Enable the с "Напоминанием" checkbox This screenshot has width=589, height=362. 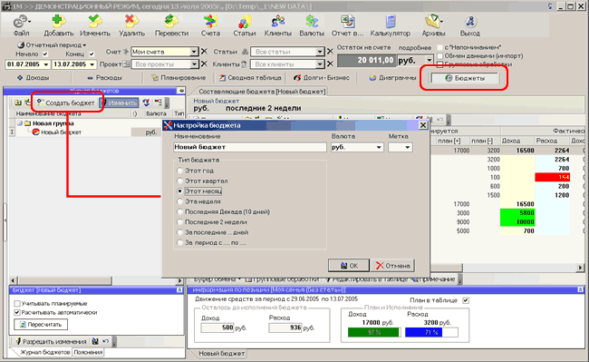pyautogui.click(x=439, y=47)
